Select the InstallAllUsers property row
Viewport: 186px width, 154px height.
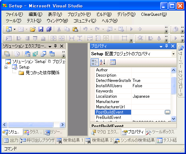point(133,86)
